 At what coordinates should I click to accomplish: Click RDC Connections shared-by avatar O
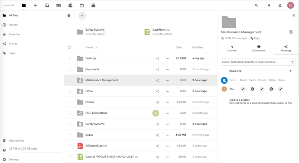[x=156, y=113]
